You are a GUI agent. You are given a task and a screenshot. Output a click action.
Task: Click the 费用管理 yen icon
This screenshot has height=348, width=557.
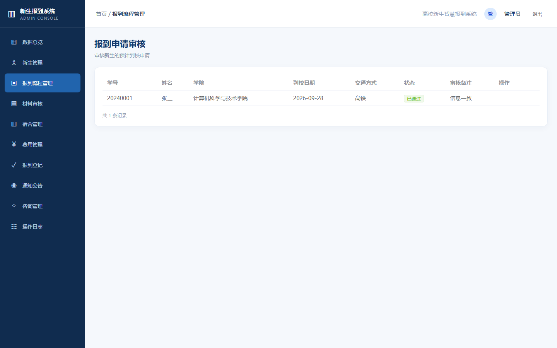click(x=14, y=145)
